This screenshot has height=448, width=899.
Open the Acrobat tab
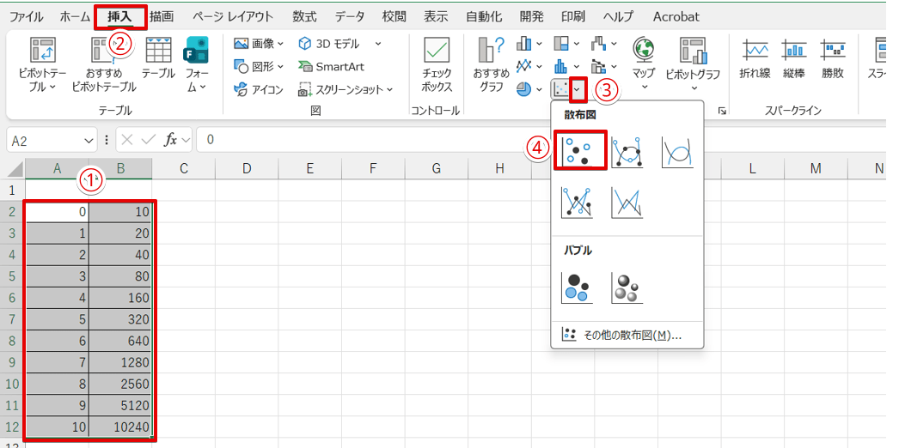676,16
